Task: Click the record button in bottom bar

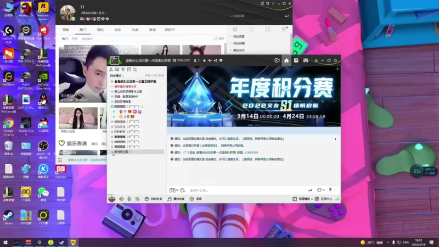Action: [196, 199]
